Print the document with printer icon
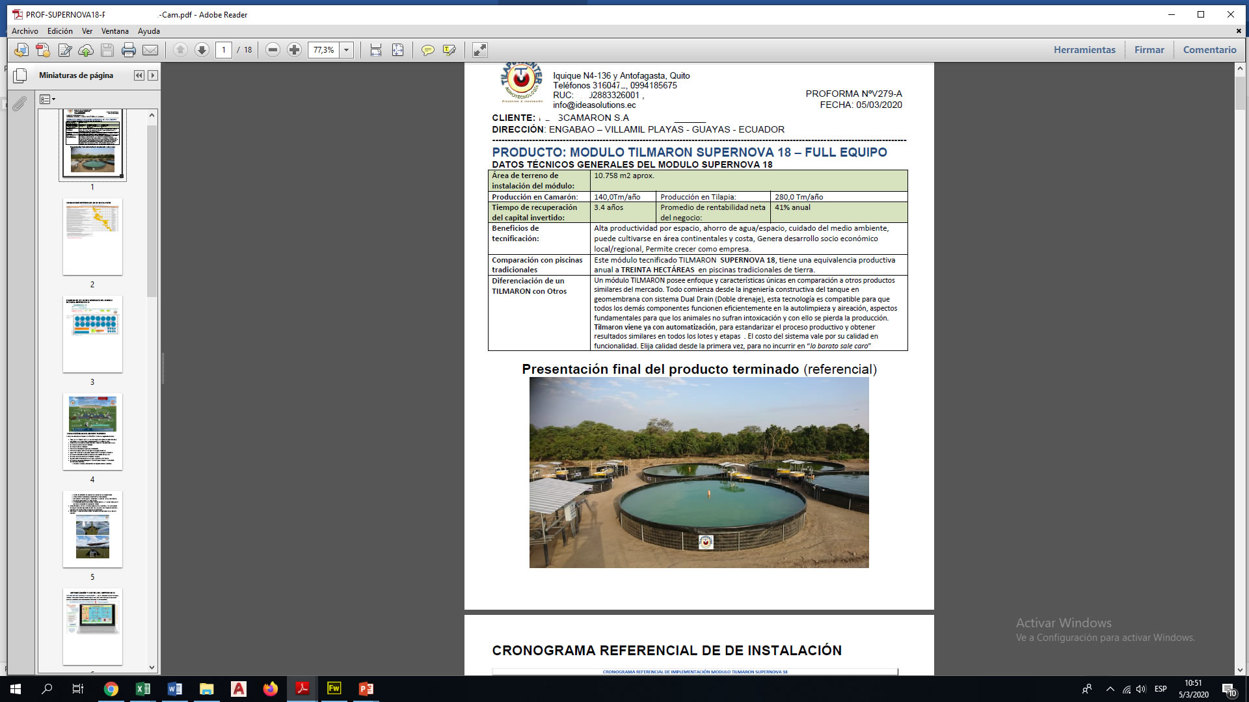This screenshot has width=1249, height=702. tap(129, 50)
